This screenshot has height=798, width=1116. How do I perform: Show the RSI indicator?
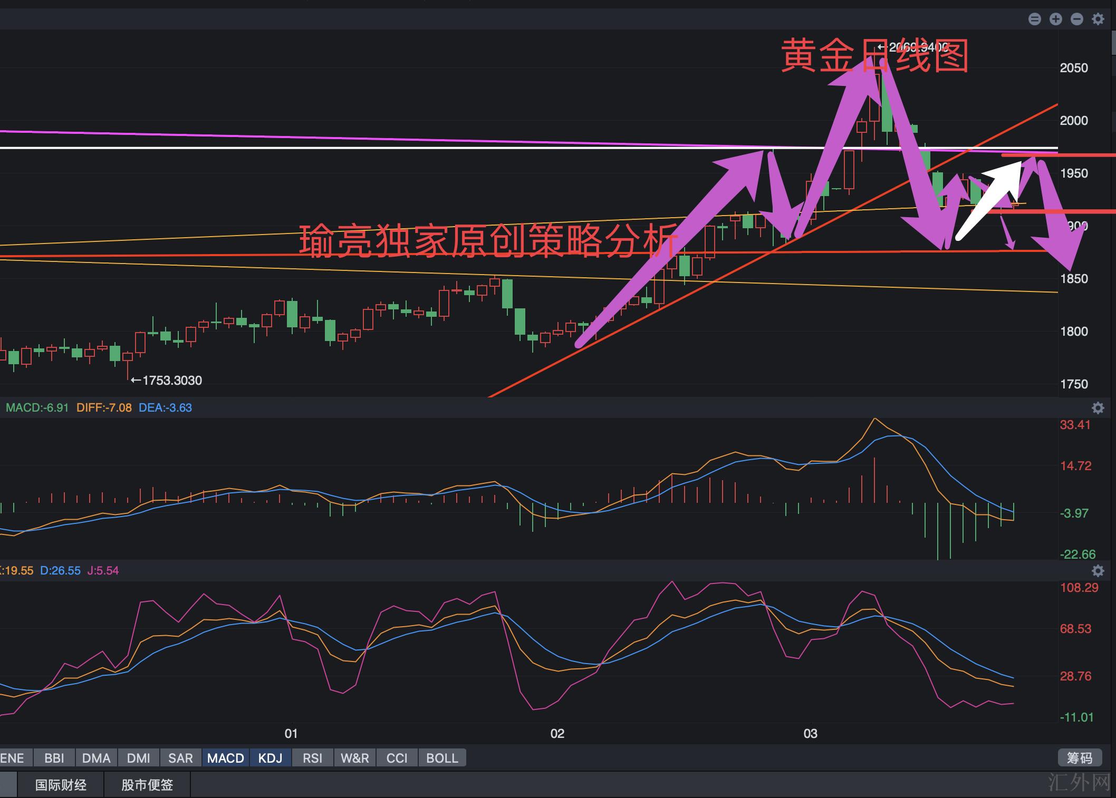[312, 758]
